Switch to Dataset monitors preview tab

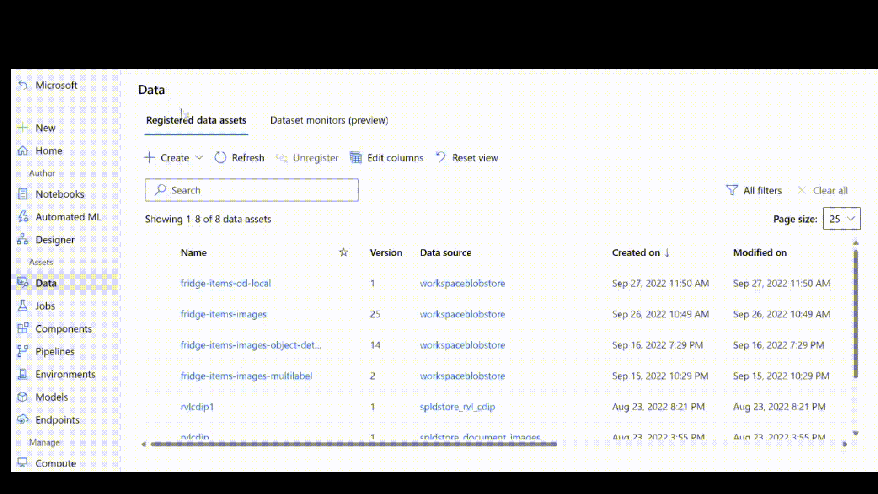(x=329, y=120)
